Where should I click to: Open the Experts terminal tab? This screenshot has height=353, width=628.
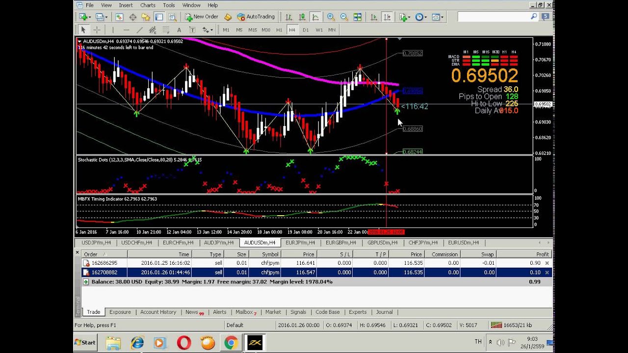(357, 312)
